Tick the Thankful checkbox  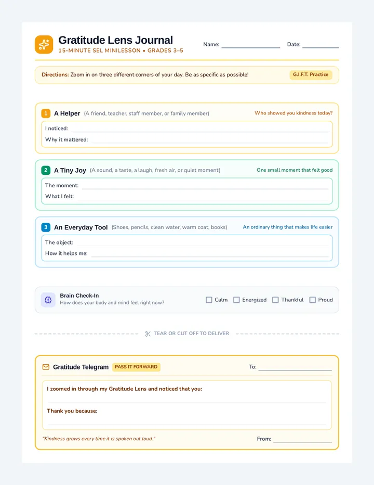click(275, 300)
